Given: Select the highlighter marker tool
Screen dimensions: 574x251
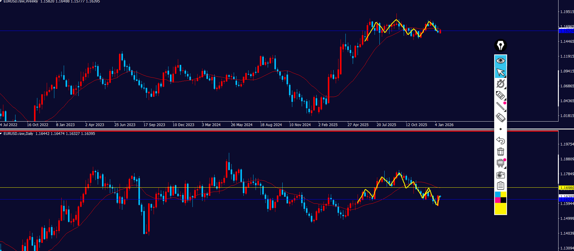Looking at the screenshot, I should (500, 95).
